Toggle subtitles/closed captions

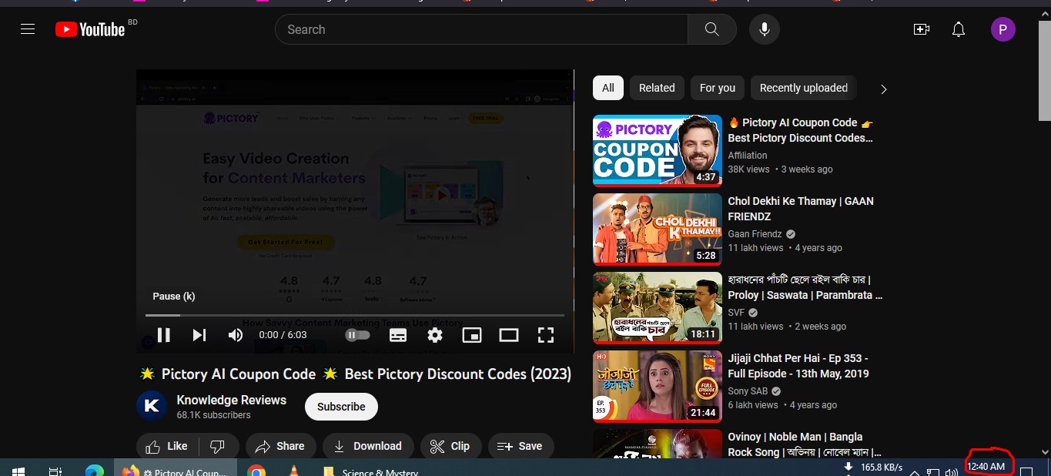(398, 335)
